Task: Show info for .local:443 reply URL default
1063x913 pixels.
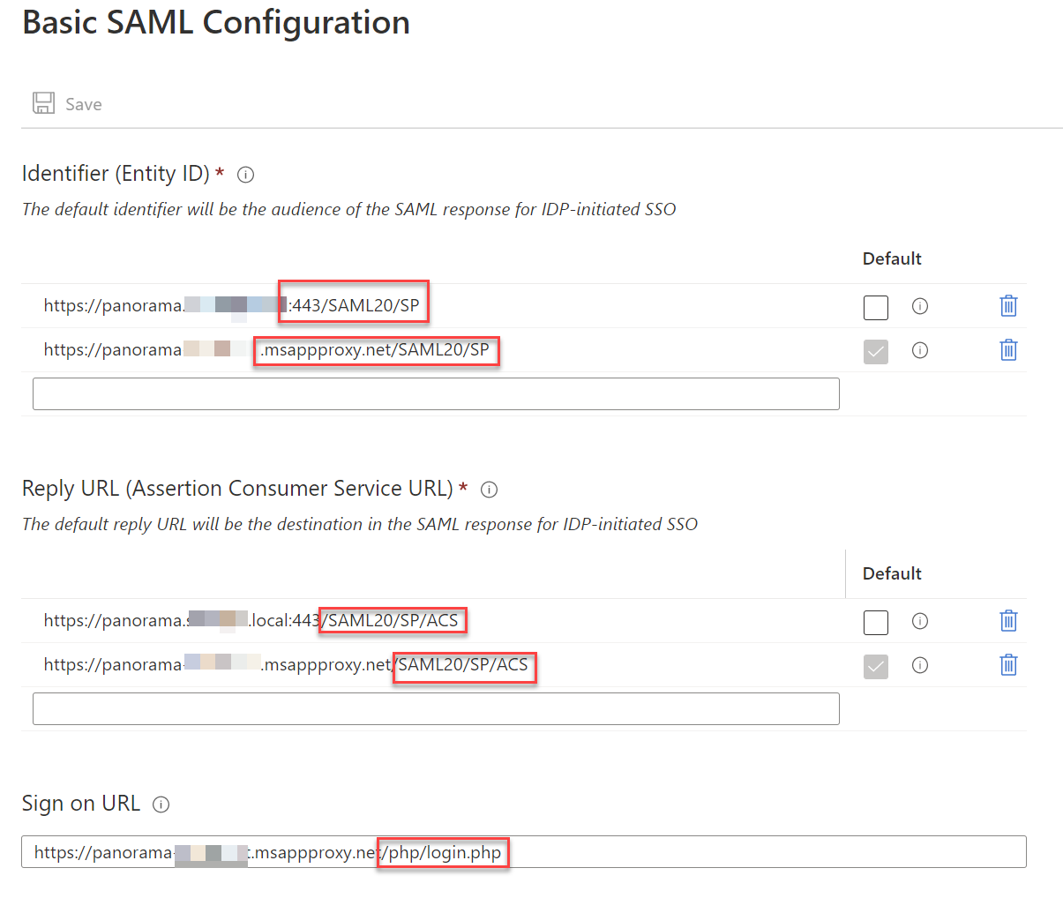Action: (920, 621)
